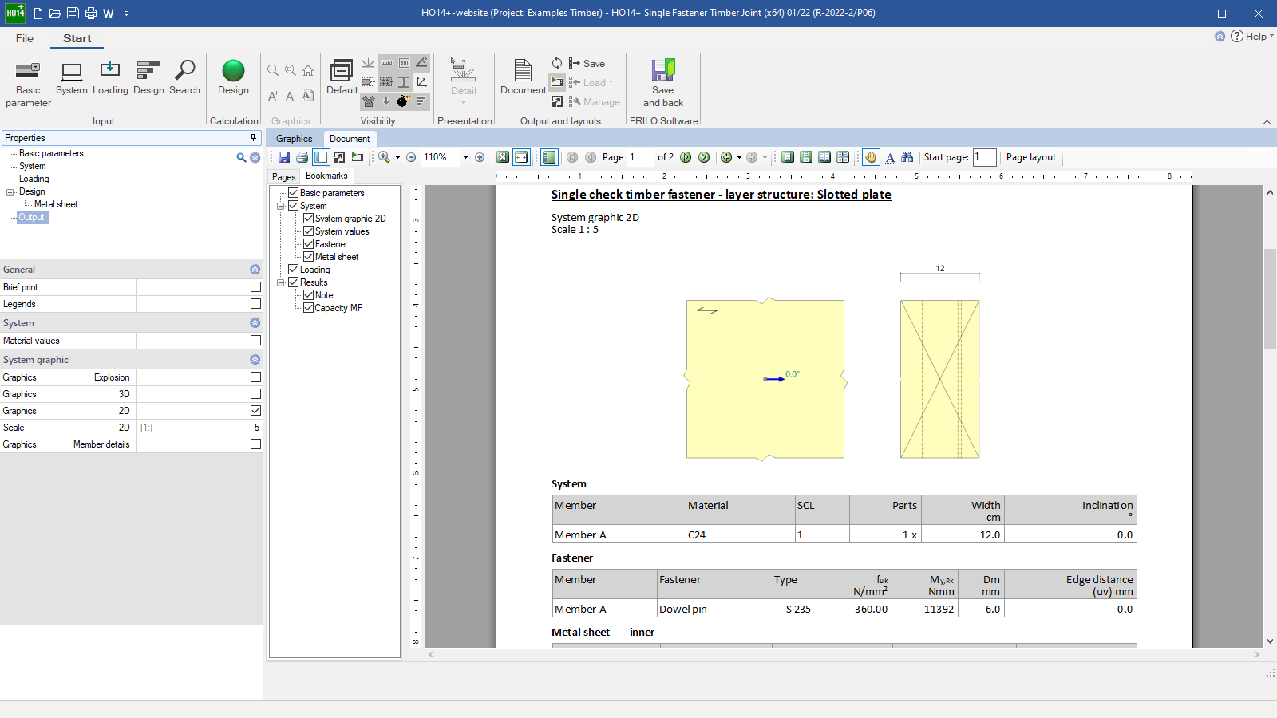
Task: Toggle the Brief print checkbox
Action: pyautogui.click(x=255, y=287)
